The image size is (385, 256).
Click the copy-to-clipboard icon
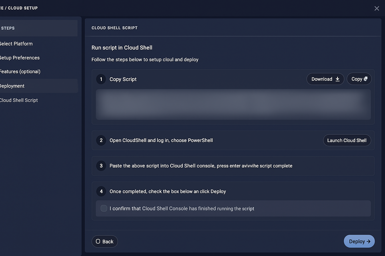tap(366, 79)
